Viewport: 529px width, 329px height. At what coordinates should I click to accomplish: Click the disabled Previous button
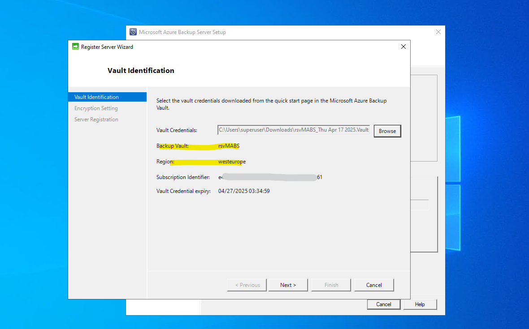[x=247, y=285]
